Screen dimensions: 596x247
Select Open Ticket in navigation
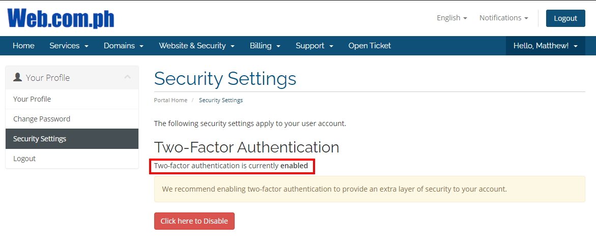[370, 46]
